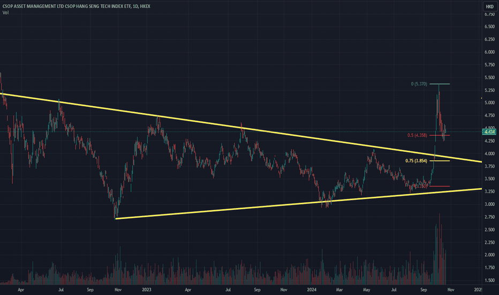Click the 6.000 price axis label
Screen dimensions: 499x295
[489, 52]
